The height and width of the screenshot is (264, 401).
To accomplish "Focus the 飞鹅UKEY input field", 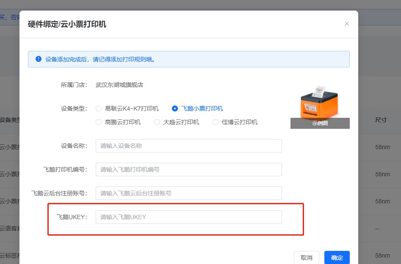I will point(189,217).
